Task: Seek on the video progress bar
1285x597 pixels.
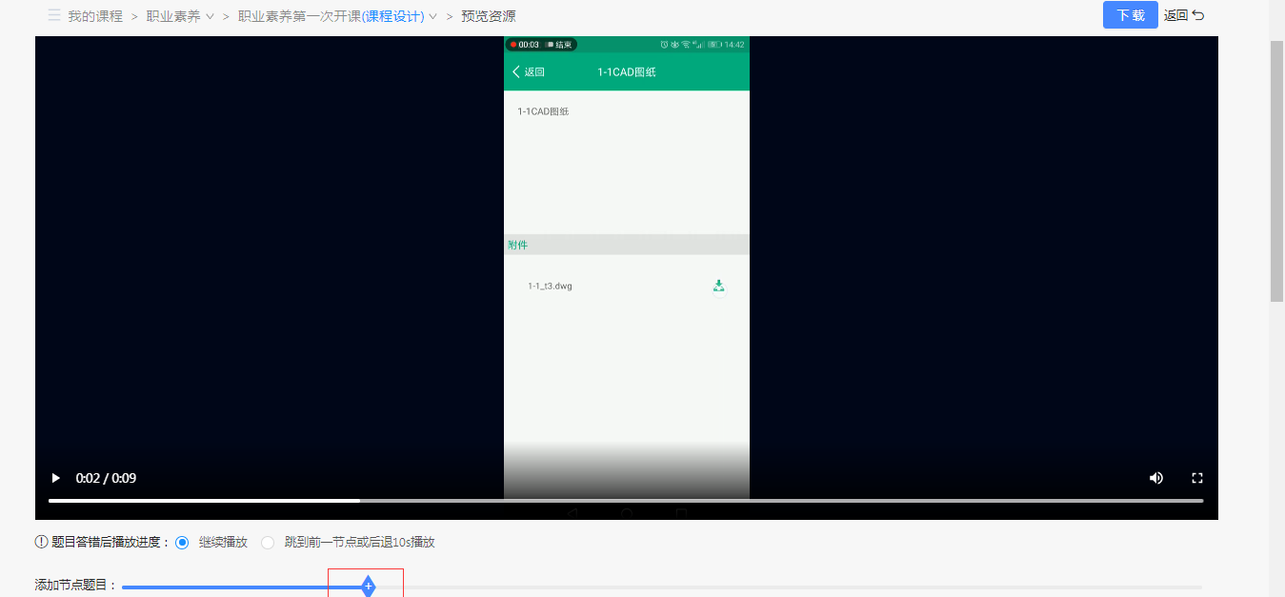Action: click(x=626, y=500)
